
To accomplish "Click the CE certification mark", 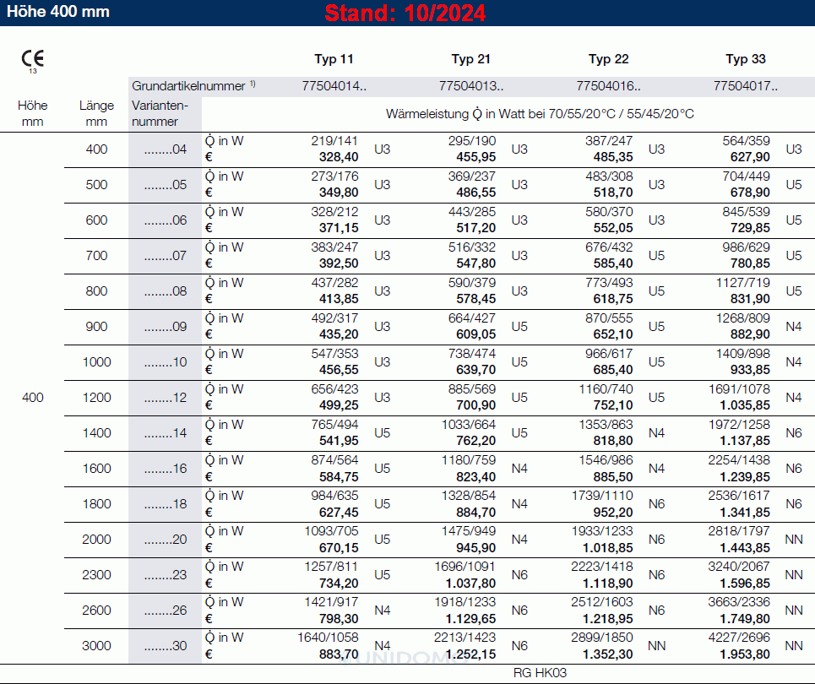I will 33,59.
